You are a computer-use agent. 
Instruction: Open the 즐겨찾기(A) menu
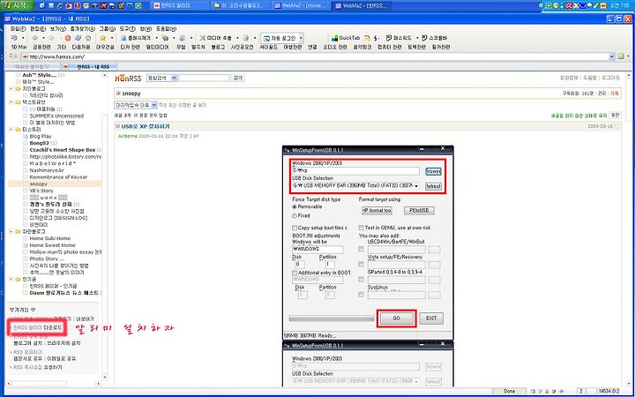[82, 29]
